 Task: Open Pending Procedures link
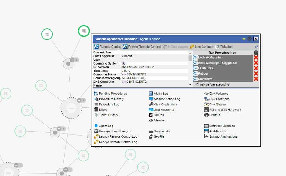click(112, 94)
